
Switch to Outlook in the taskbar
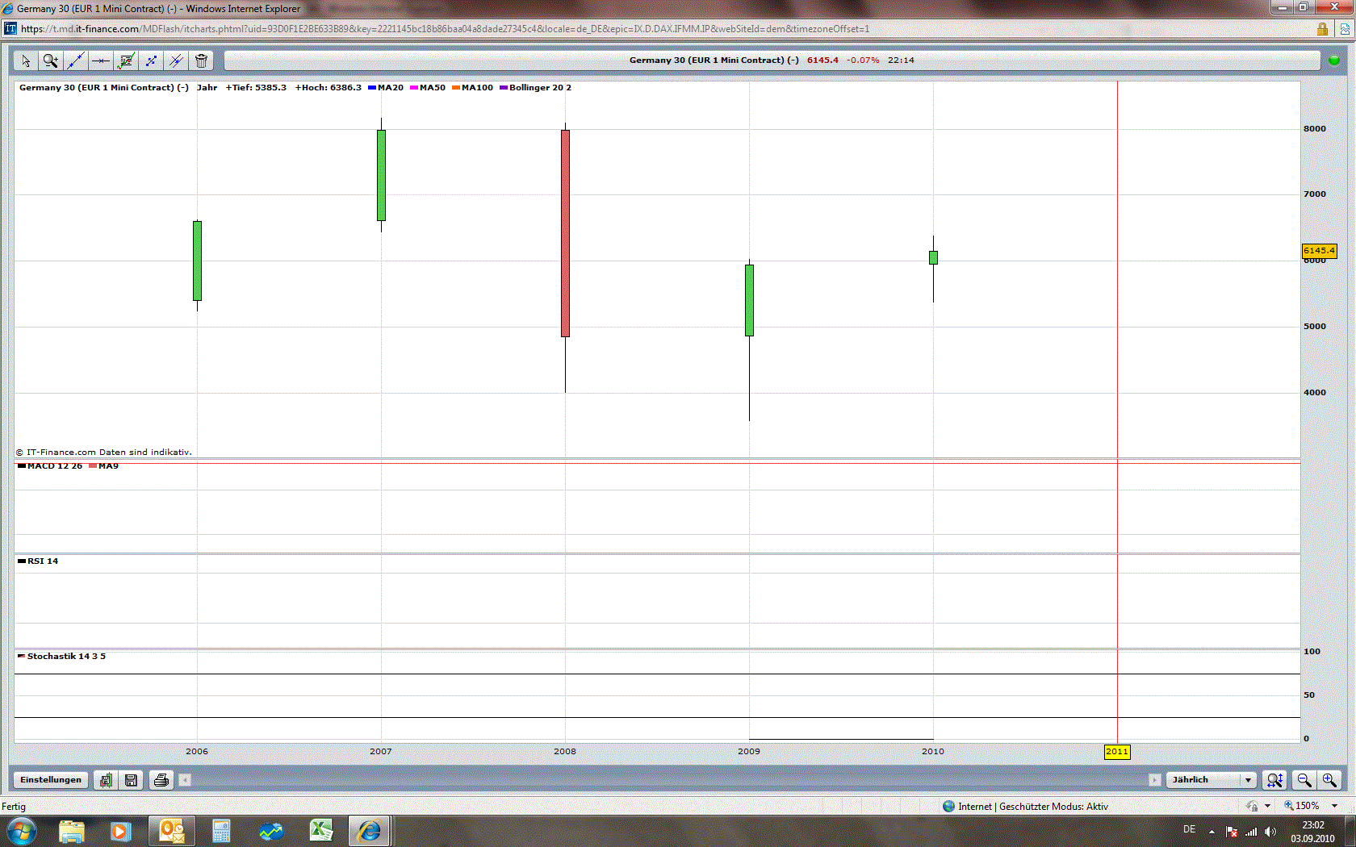[x=171, y=831]
